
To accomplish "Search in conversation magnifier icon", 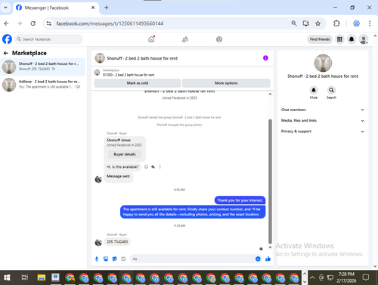I will coord(331,90).
